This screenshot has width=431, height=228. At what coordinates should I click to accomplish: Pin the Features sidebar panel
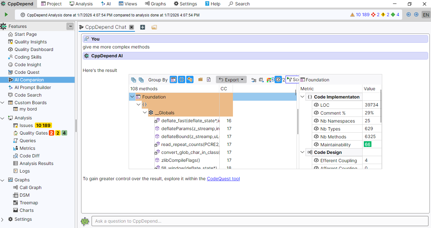tap(70, 26)
